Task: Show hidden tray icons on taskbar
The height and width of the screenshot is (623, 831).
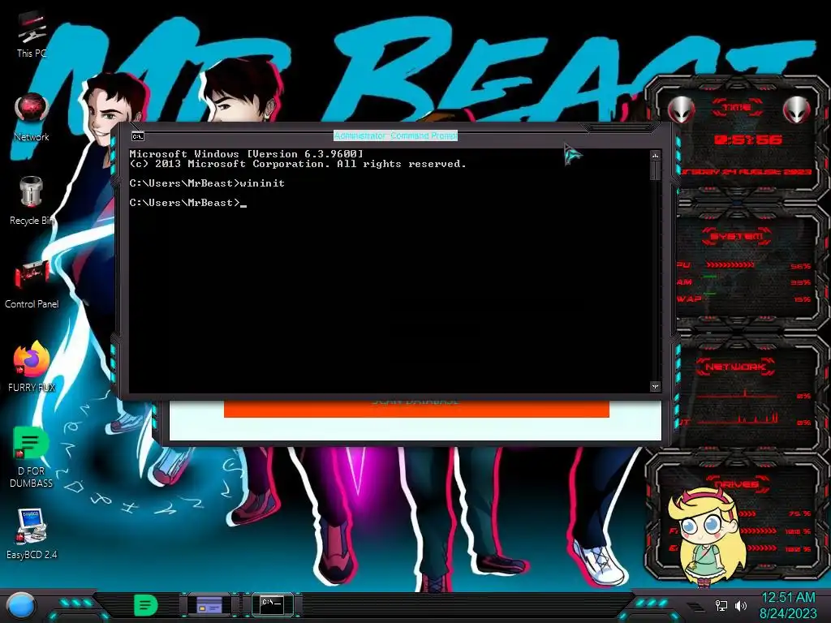Action: [694, 606]
